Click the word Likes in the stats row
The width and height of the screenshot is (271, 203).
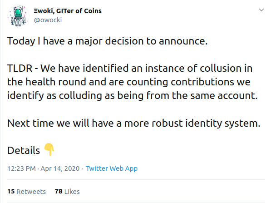(72, 192)
